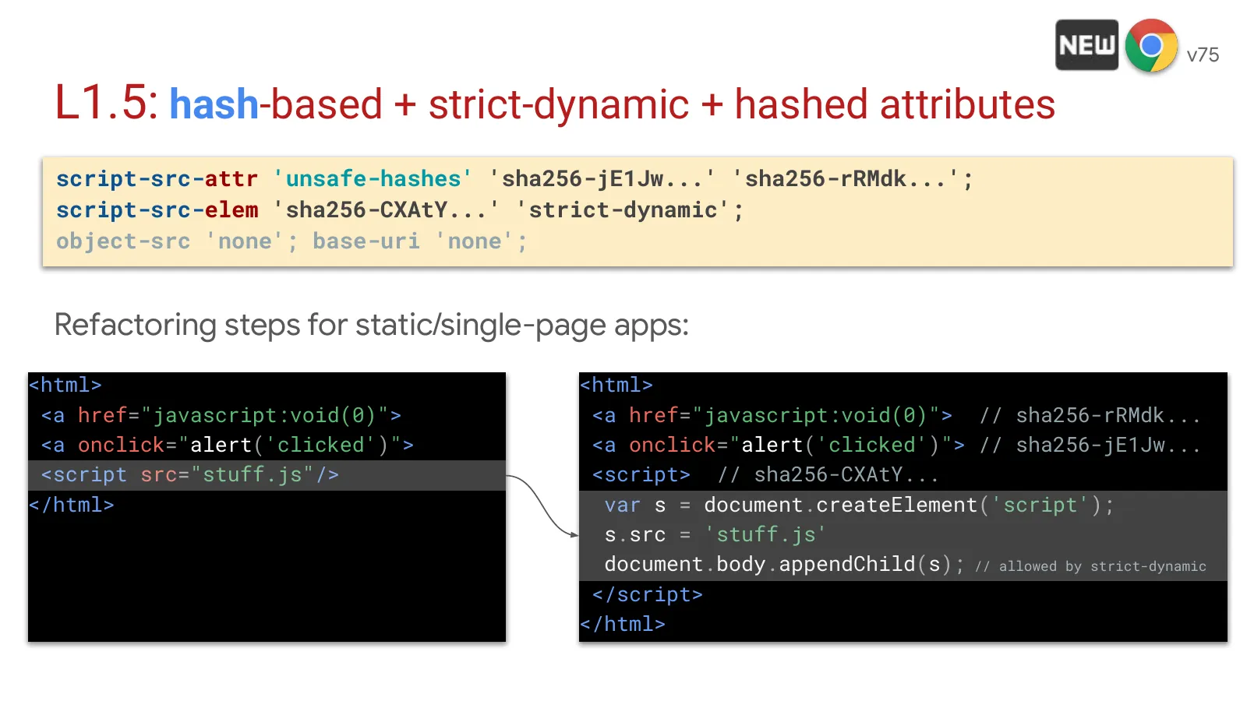Click the blue word "hash" in the title
Screen dimensions: 1247x701
[x=214, y=104]
